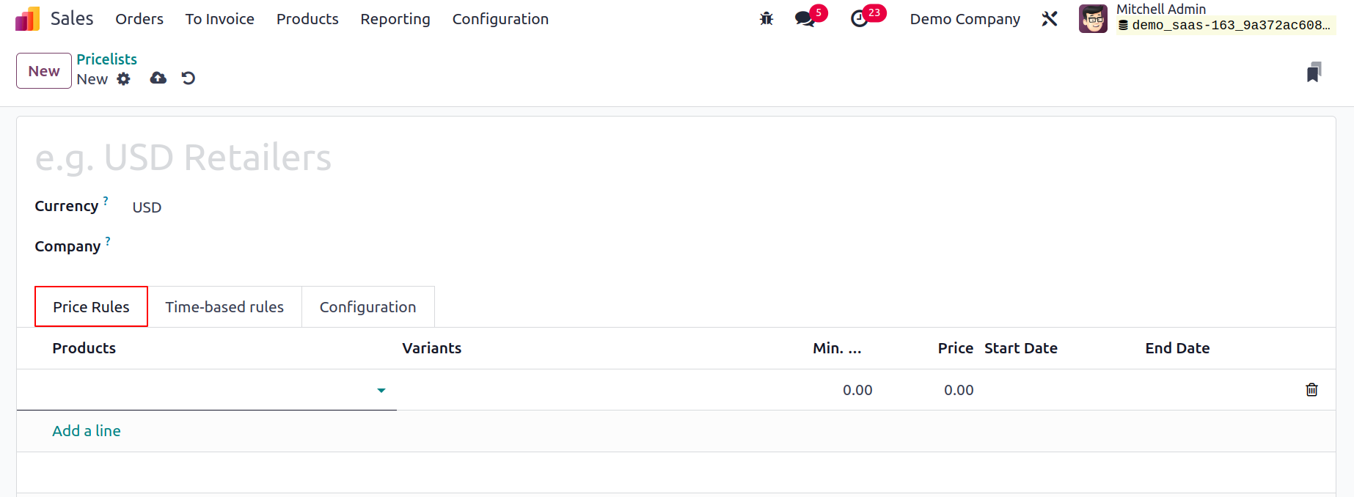Open the debug bug icon menu
Viewport: 1354px width, 497px height.
(766, 19)
